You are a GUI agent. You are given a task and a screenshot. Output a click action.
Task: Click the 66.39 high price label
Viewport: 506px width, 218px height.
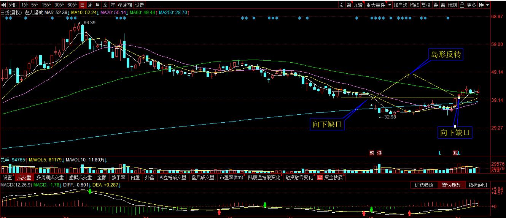[89, 23]
